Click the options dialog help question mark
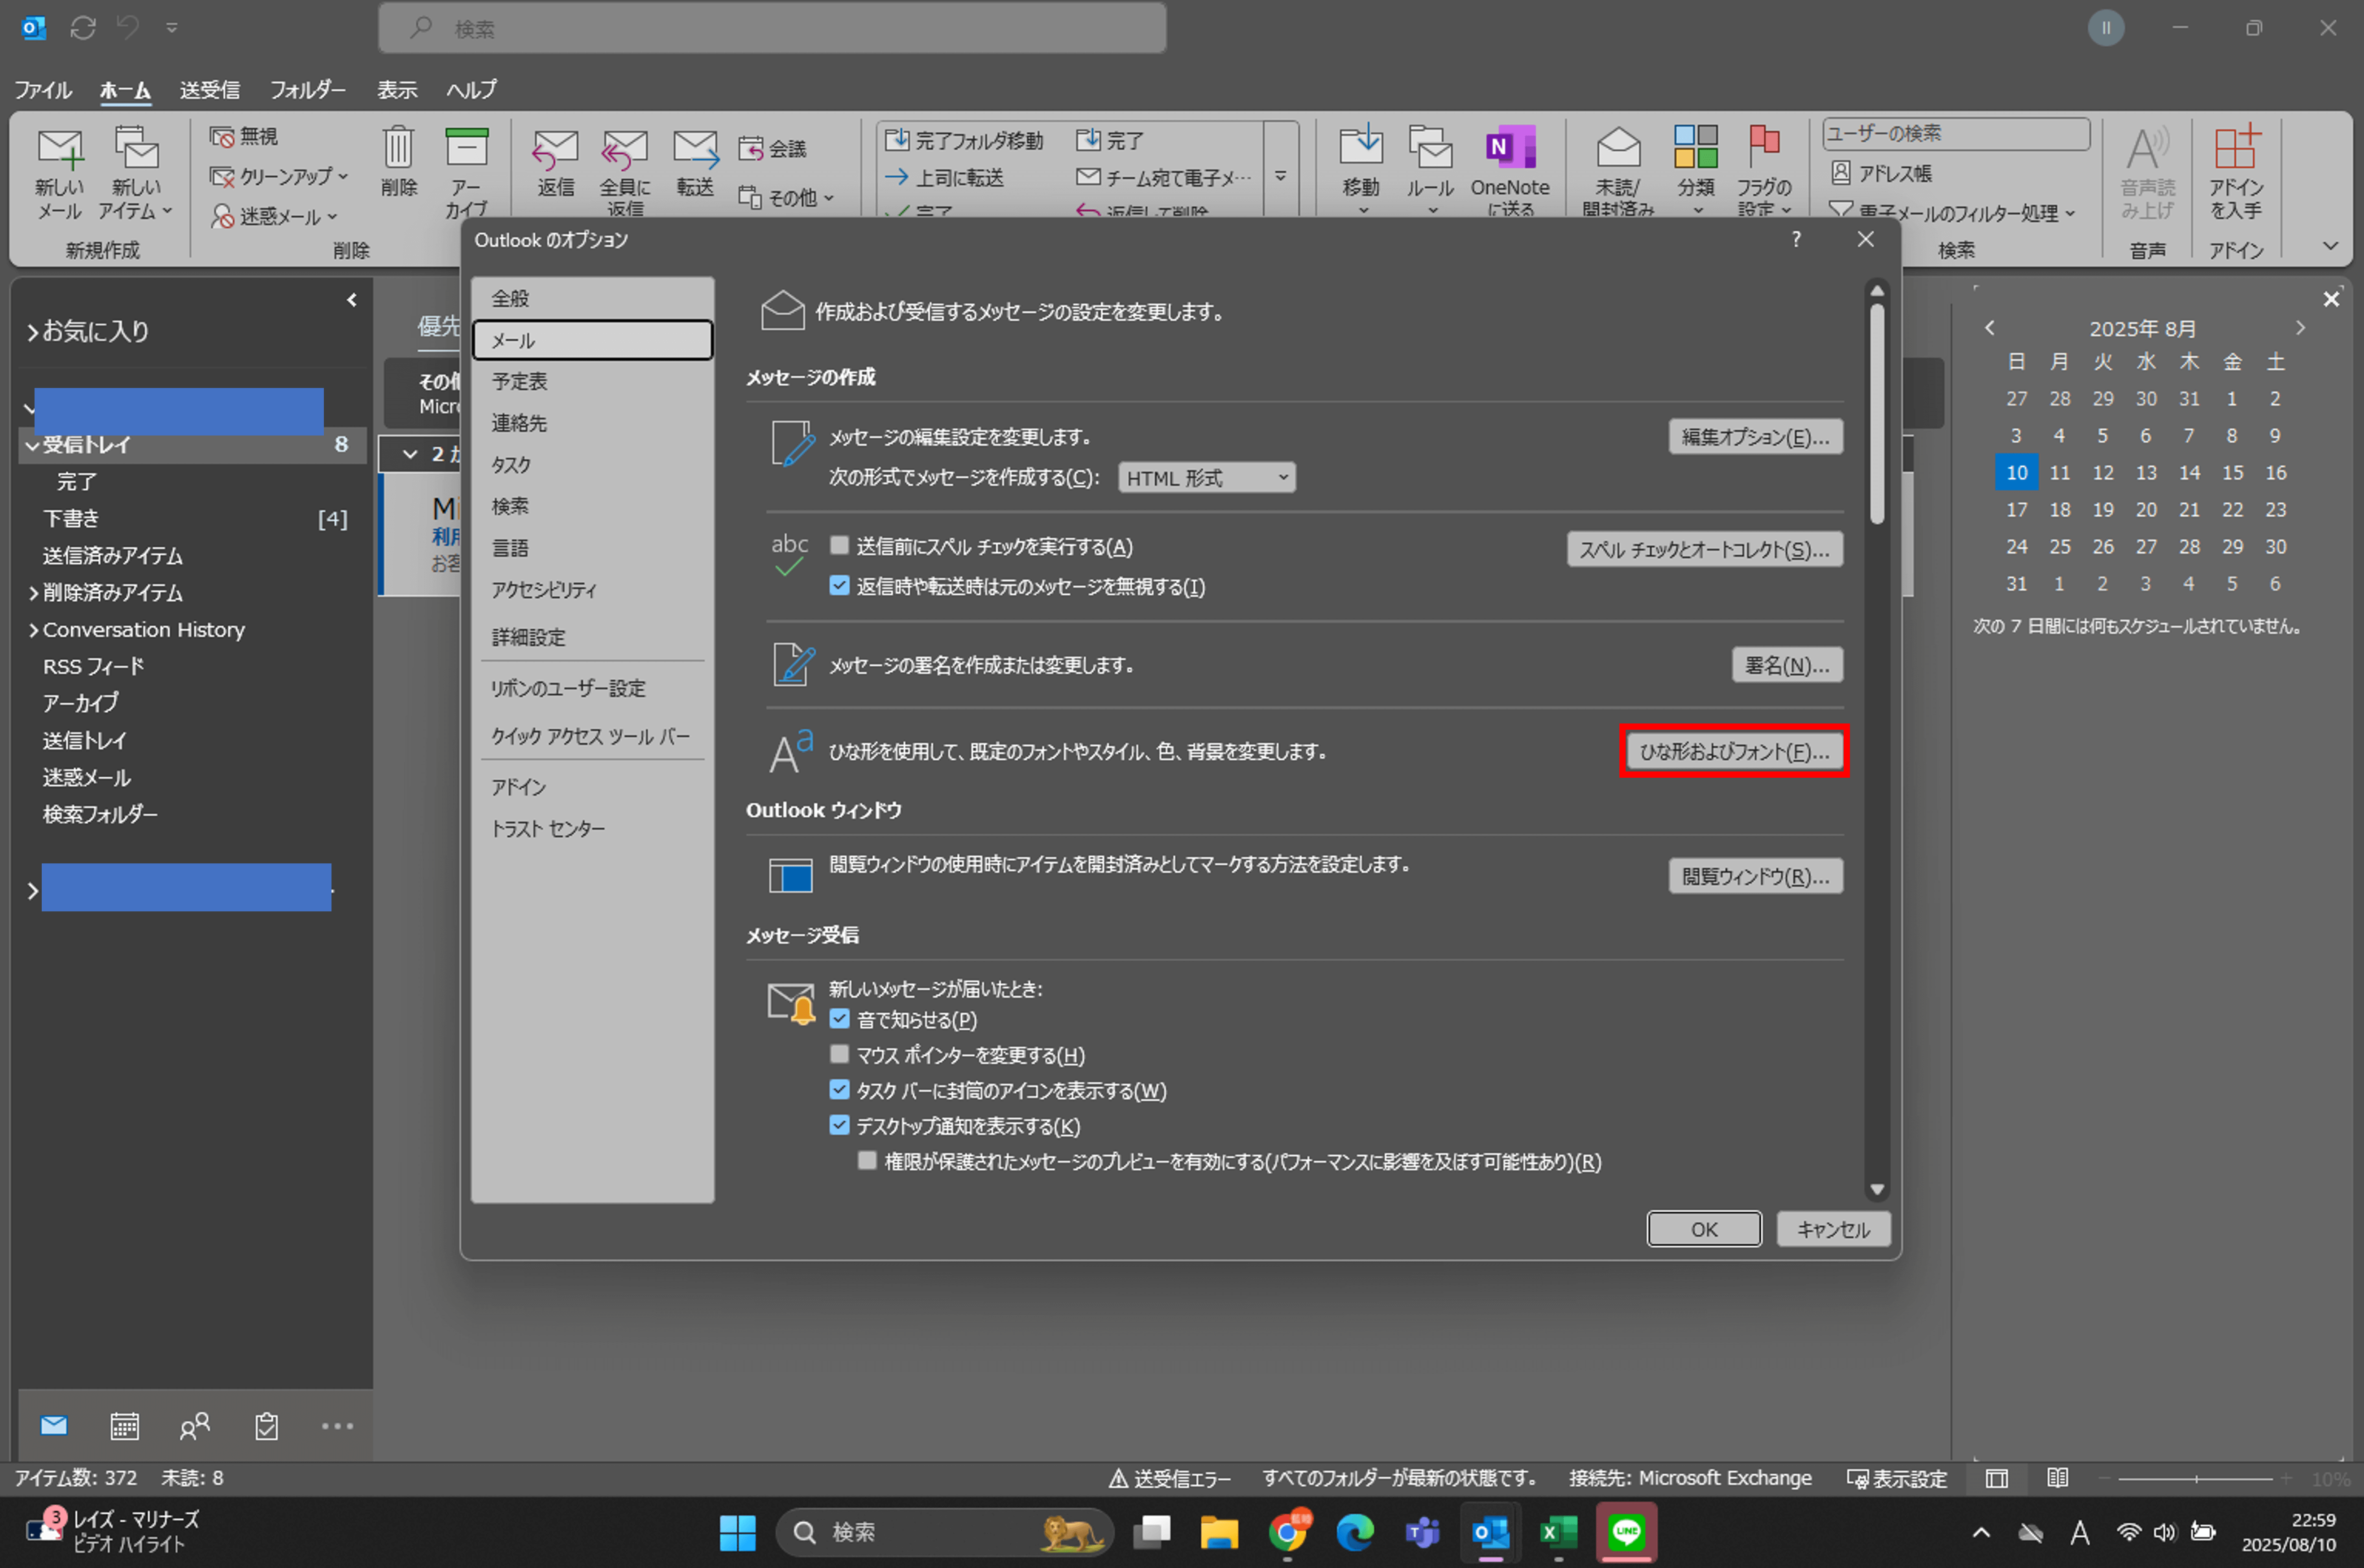This screenshot has width=2364, height=1568. click(x=1796, y=239)
